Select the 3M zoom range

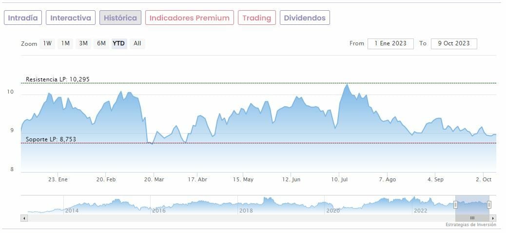(x=83, y=43)
